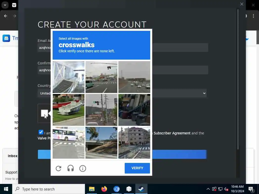Expand the browser tab search chevron
The image size is (259, 194).
coord(5,5)
